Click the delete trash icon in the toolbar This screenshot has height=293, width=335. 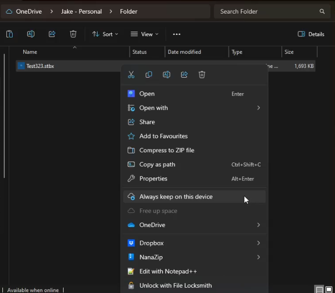[73, 34]
